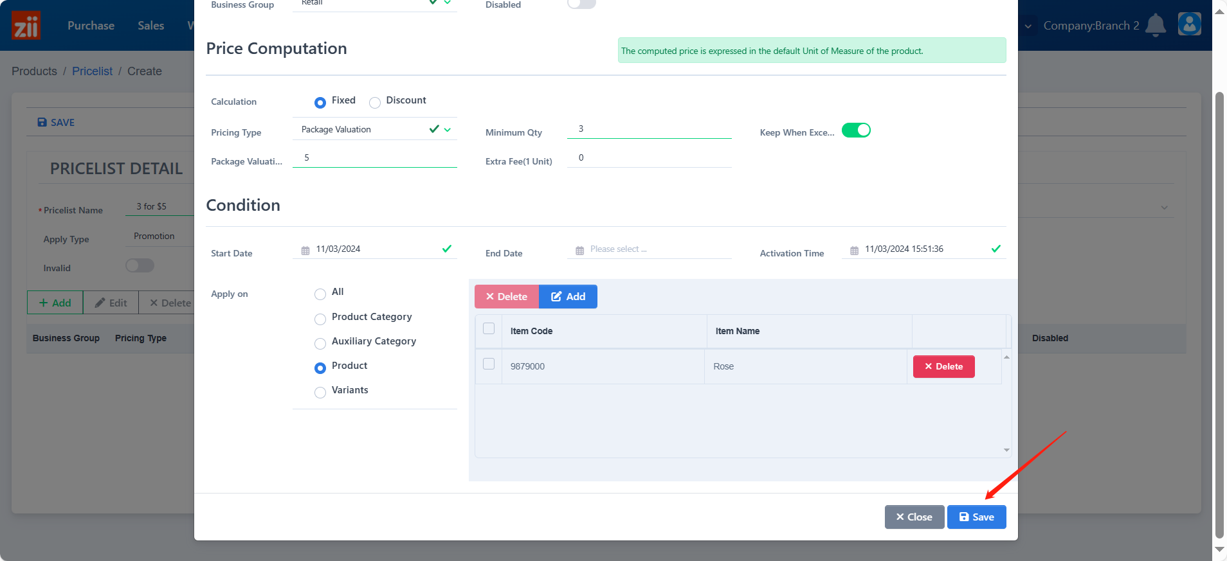Image resolution: width=1227 pixels, height=561 pixels.
Task: Click the page vertical scrollbar thumb
Action: (1219, 315)
